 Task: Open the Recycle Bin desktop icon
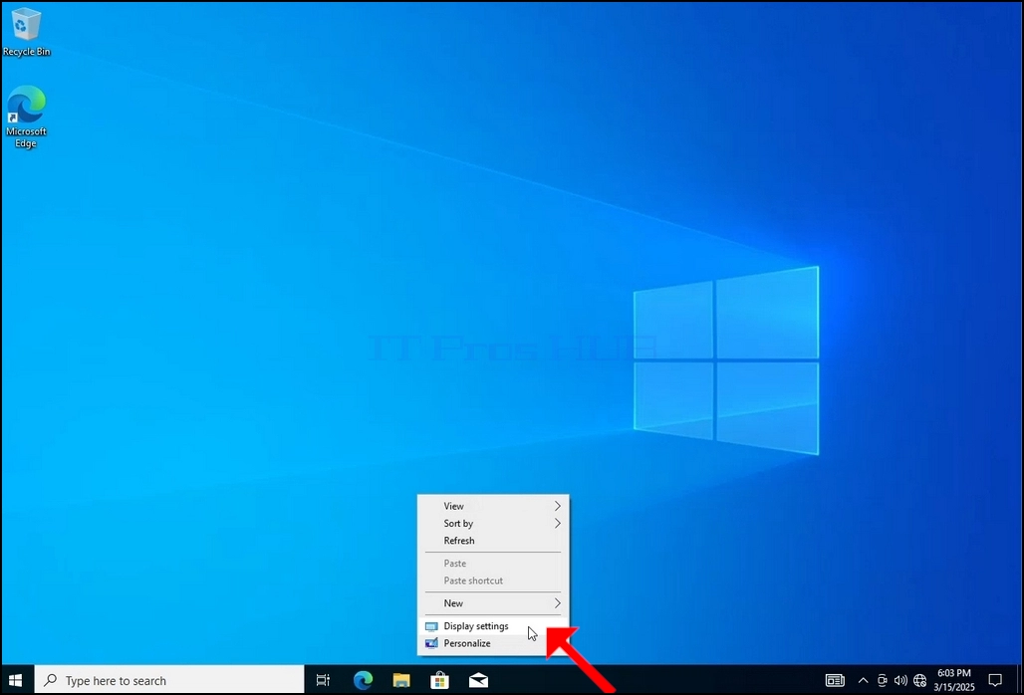26,31
